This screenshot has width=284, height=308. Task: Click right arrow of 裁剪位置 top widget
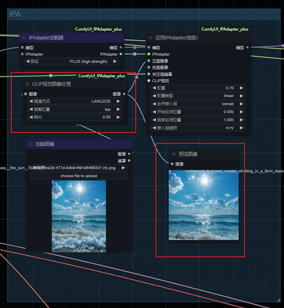[118, 109]
